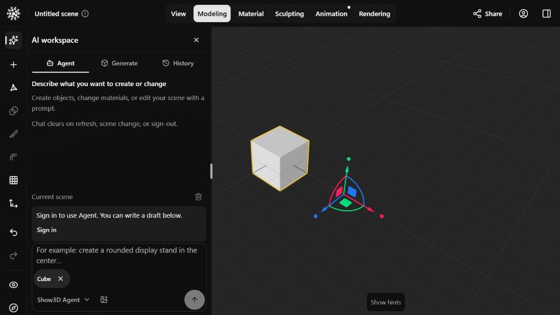Switch to the Rendering mode
The image size is (560, 315).
374,13
